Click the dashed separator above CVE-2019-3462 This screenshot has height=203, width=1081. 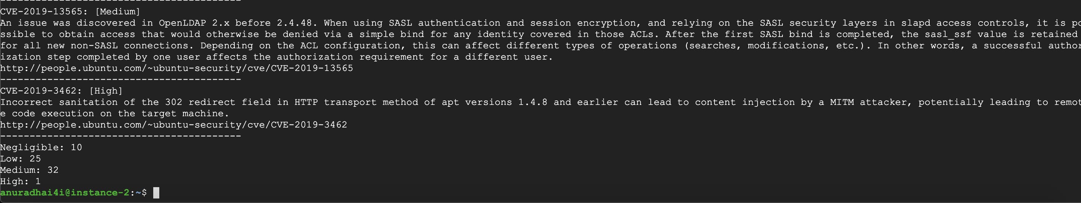(x=120, y=79)
